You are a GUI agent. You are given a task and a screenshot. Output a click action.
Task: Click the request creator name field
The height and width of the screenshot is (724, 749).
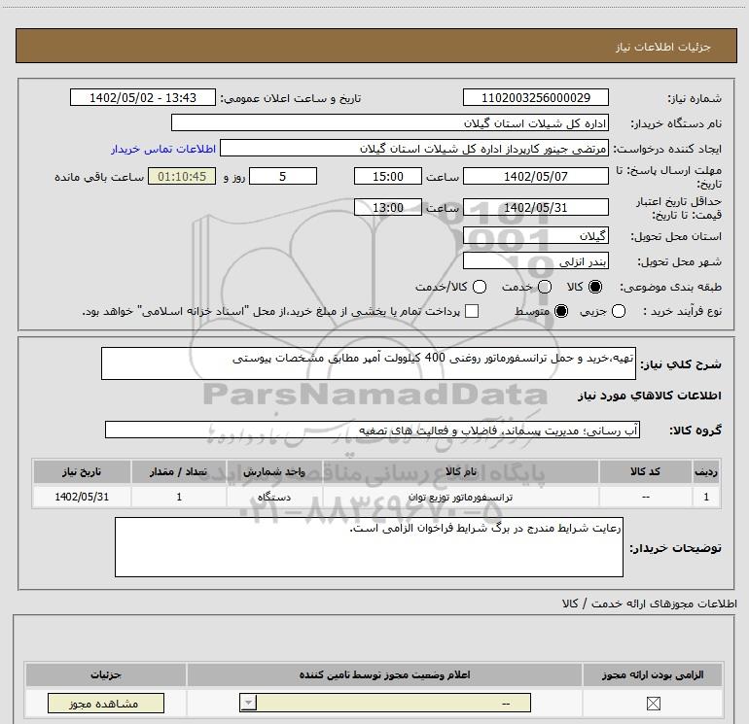tap(414, 148)
